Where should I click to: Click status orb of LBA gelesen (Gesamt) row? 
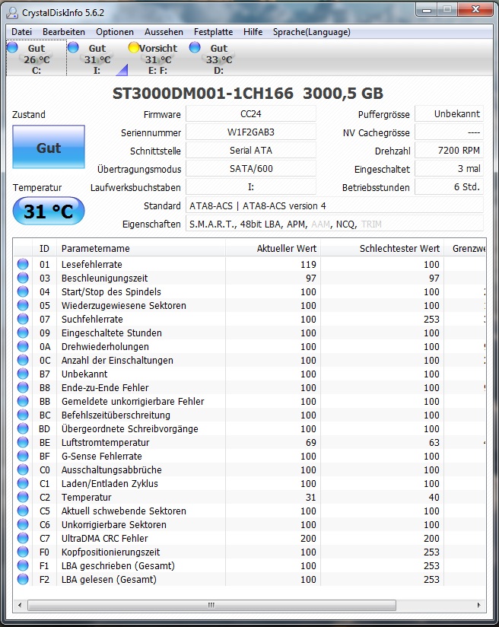pos(23,579)
